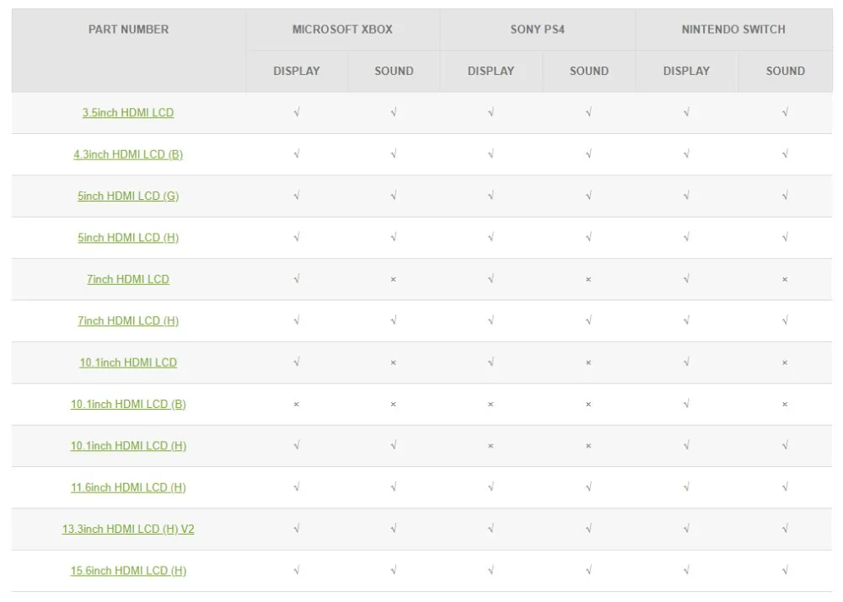Click Switch sound check for 10.1inch HDMI LCD (H)
This screenshot has height=602, width=843.
click(786, 445)
